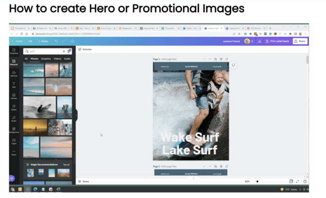Image resolution: width=326 pixels, height=198 pixels.
Task: Select the black-and-white surfer photo thumbnail
Action: 40,107
